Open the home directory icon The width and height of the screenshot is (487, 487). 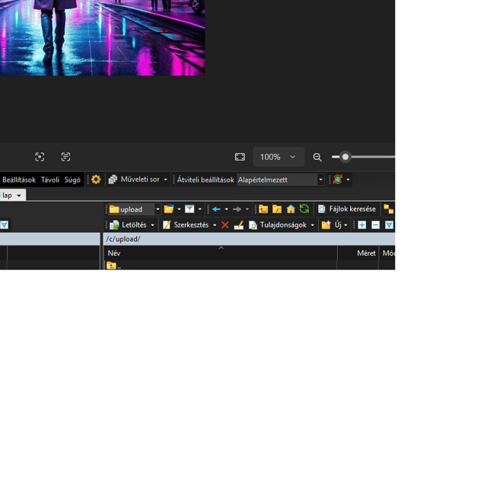pos(291,209)
